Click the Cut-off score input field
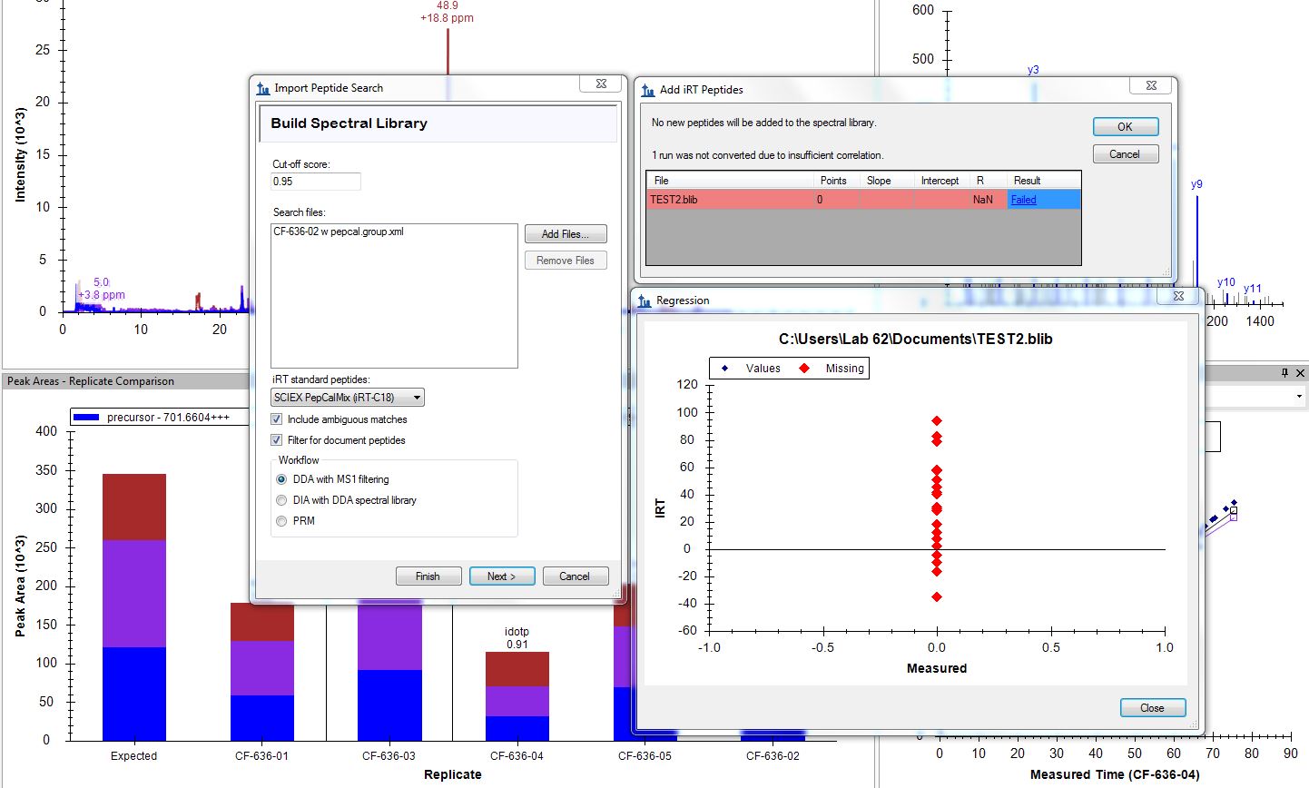1309x788 pixels. pyautogui.click(x=316, y=182)
